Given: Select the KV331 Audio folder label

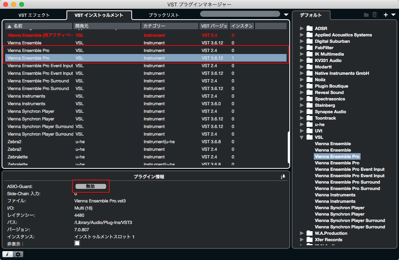Looking at the screenshot, I should pyautogui.click(x=328, y=60).
